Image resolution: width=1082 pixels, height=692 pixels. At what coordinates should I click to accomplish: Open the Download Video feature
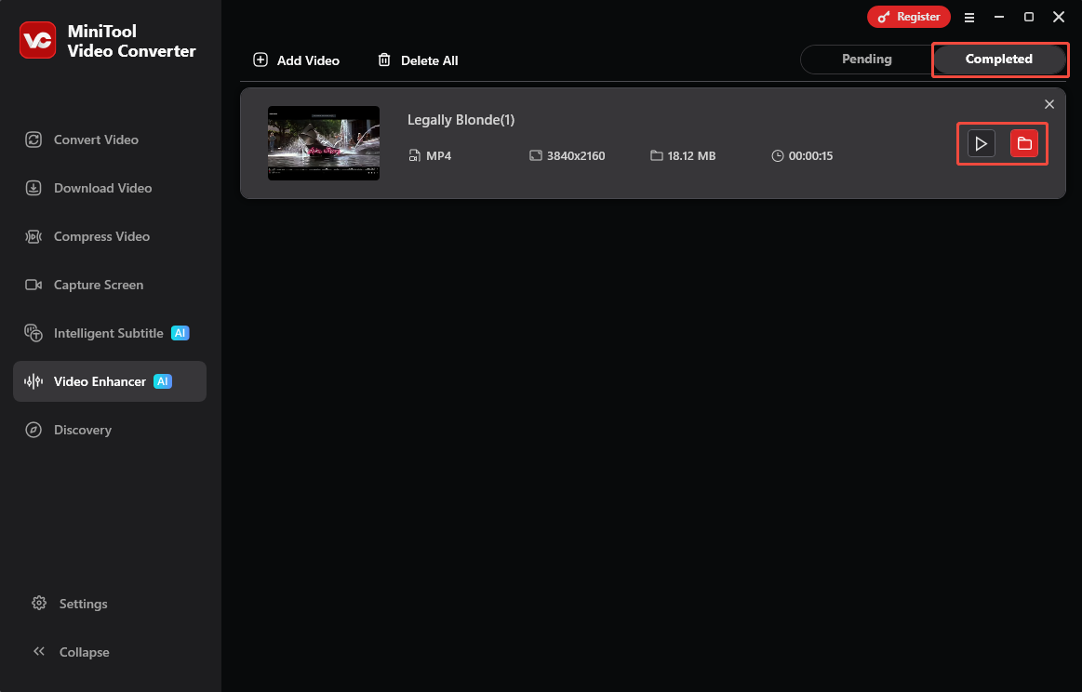click(x=102, y=187)
